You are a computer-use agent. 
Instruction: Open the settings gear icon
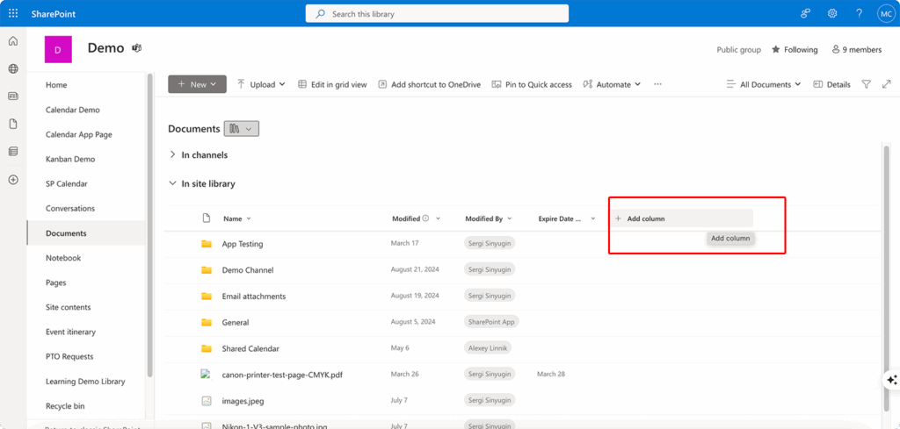(x=832, y=14)
